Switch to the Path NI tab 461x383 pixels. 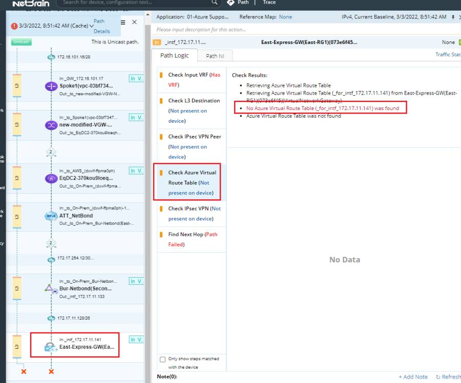tap(215, 56)
